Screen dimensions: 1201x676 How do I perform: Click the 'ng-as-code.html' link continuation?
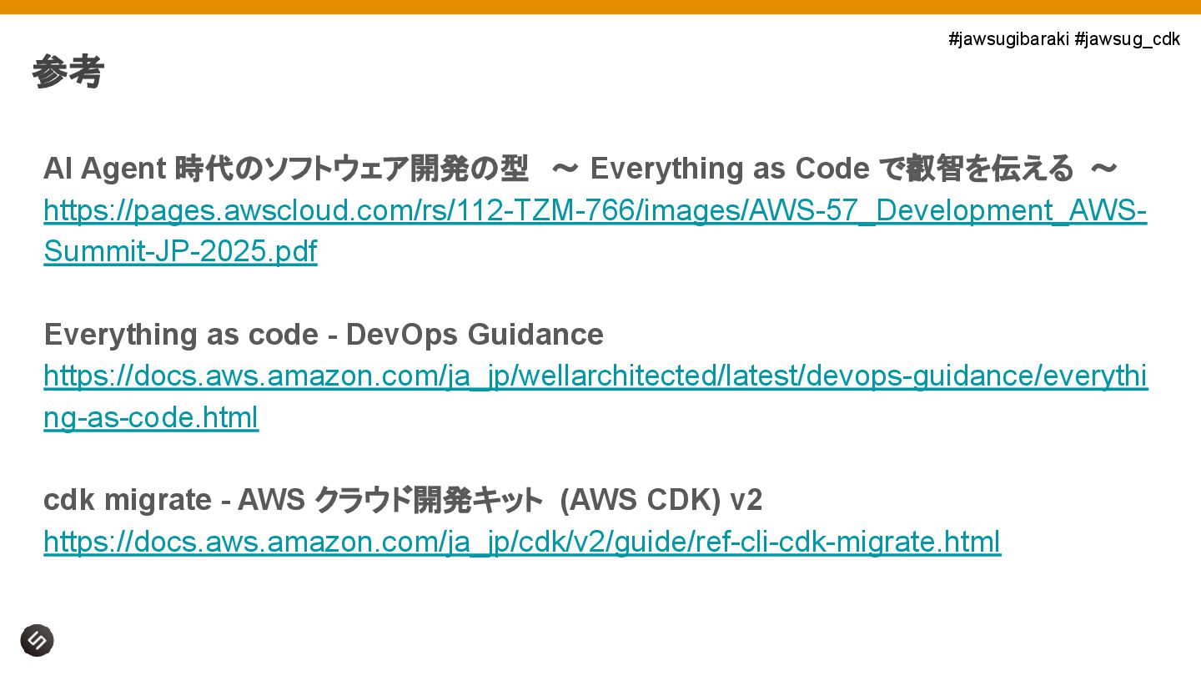tap(151, 417)
